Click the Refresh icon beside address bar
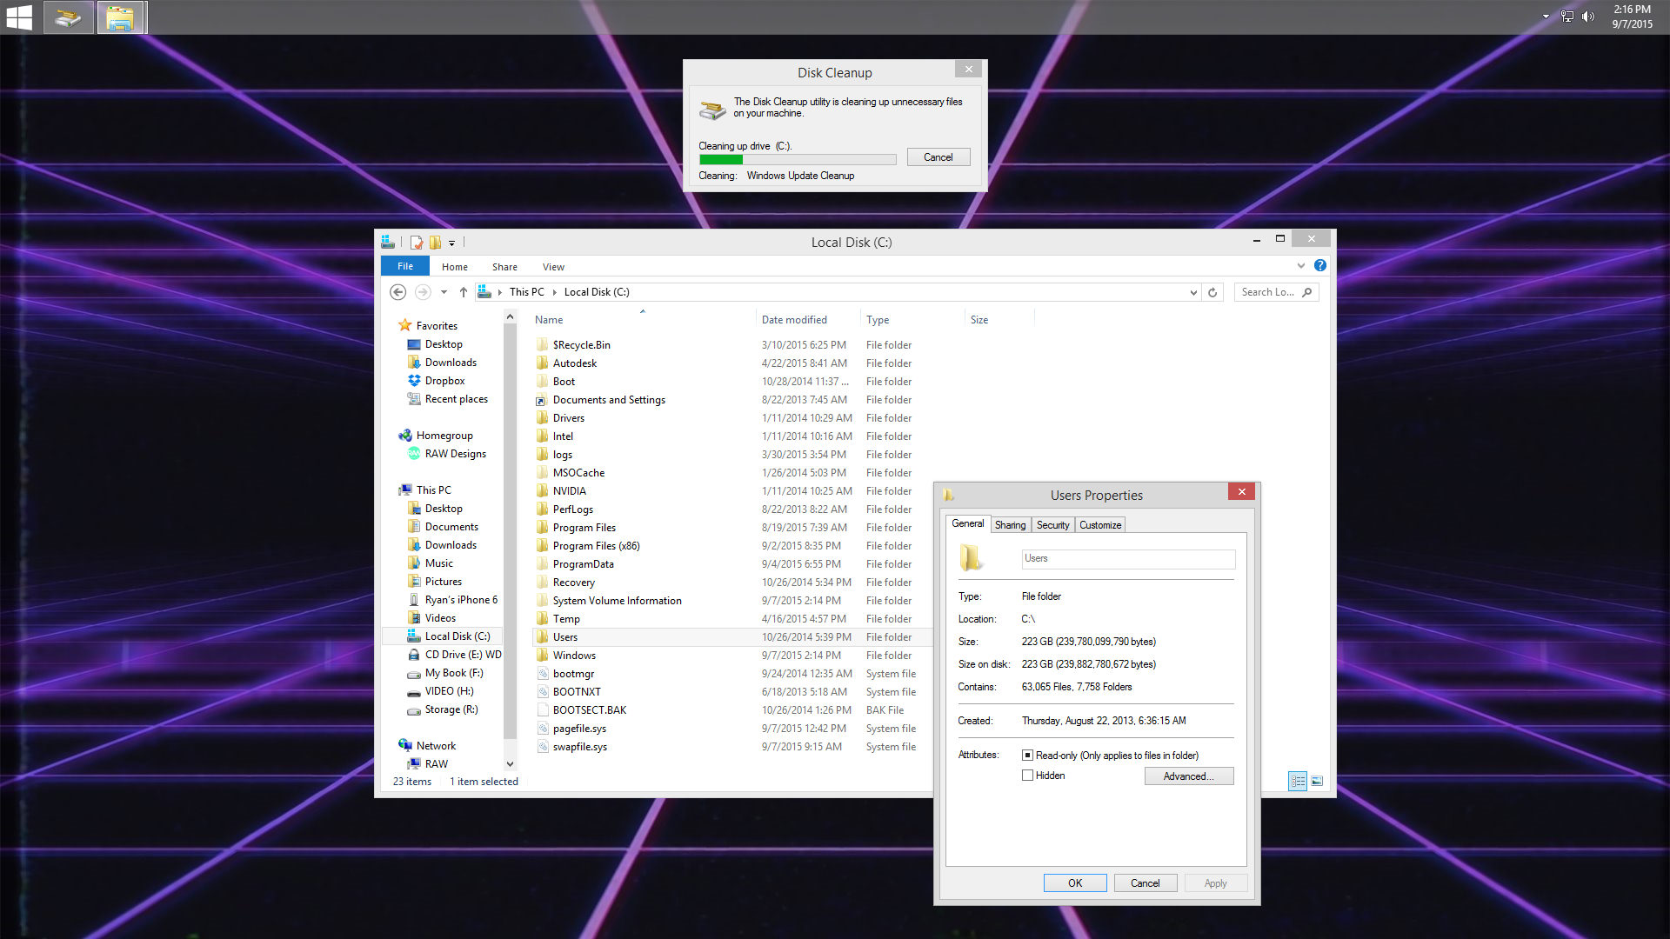1670x939 pixels. click(1212, 292)
